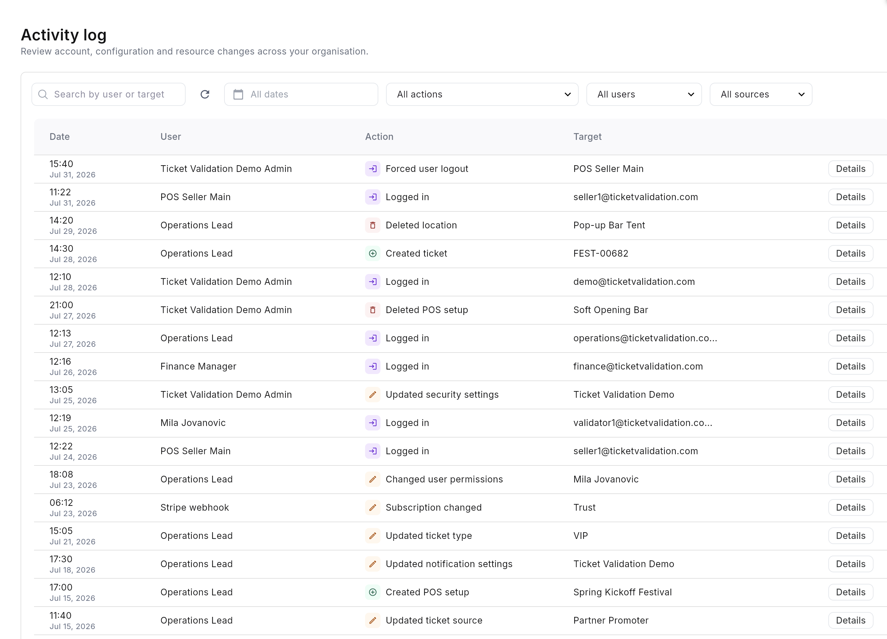
Task: Click the Created POS setup plus icon
Action: point(373,592)
